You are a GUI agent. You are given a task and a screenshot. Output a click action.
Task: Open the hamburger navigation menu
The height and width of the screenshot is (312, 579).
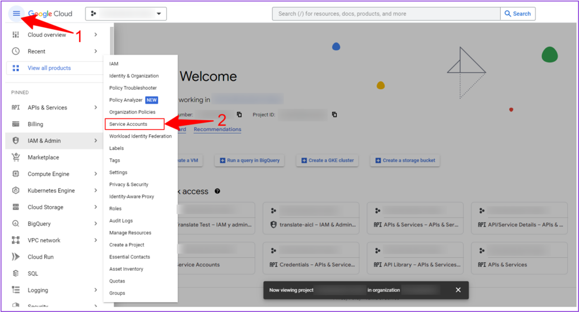[x=16, y=14]
